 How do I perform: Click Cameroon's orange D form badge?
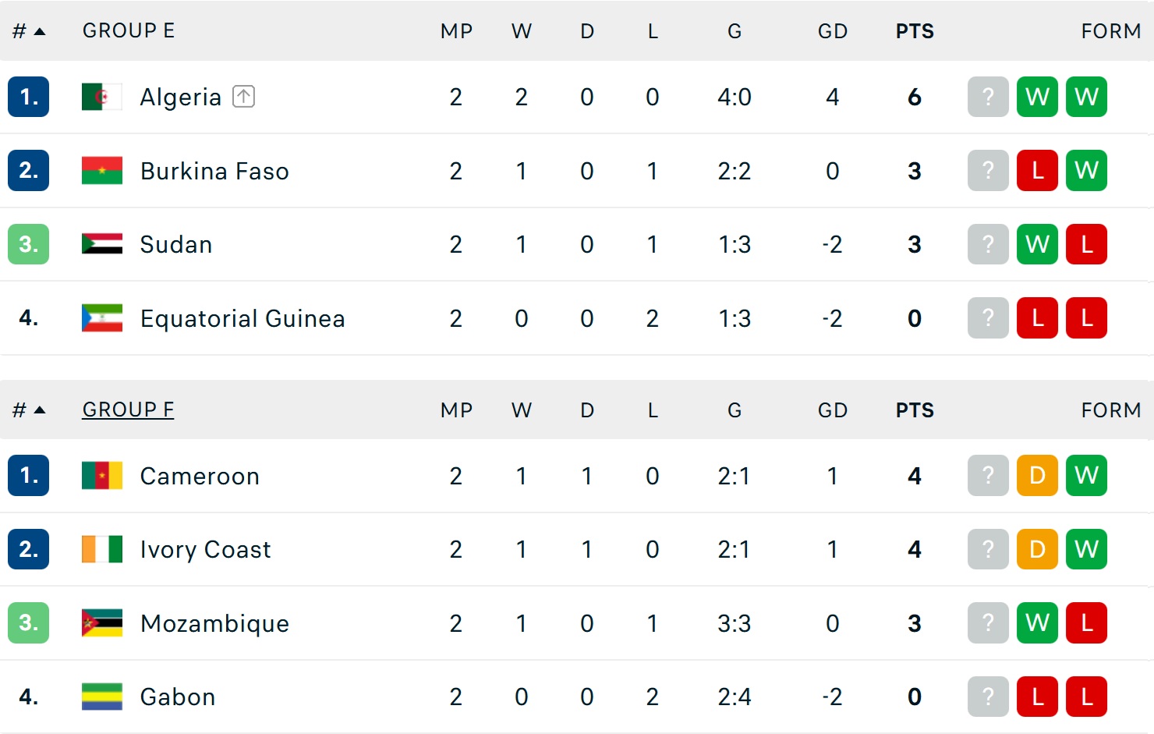[x=1037, y=475]
